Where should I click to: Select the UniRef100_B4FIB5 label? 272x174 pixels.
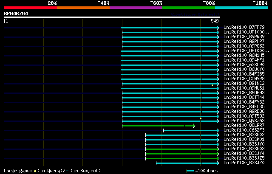(x=244, y=74)
